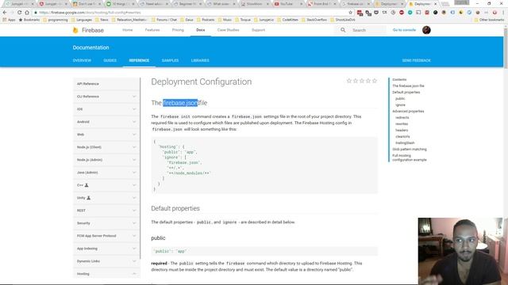Screen dimensions: 508x285
Task: Jump to Full hosting configuration example
Action: (x=410, y=158)
